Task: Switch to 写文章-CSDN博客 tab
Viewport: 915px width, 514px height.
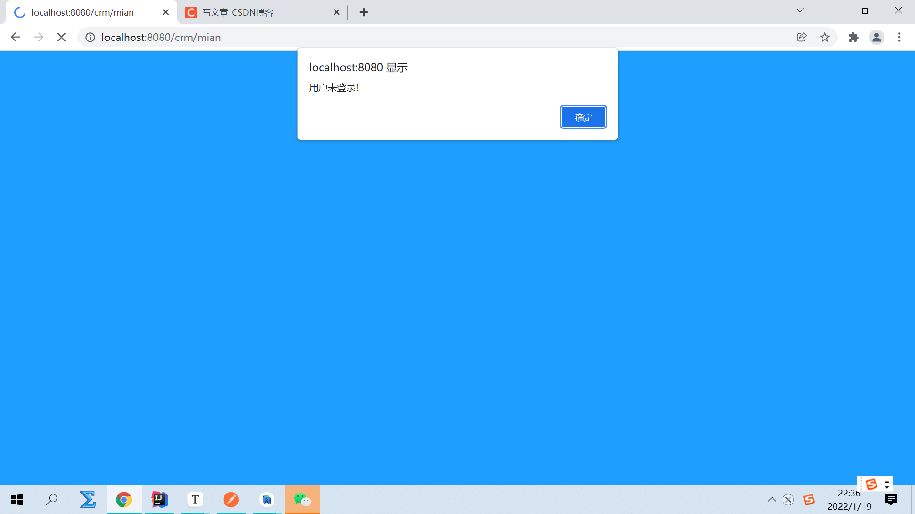Action: point(257,12)
